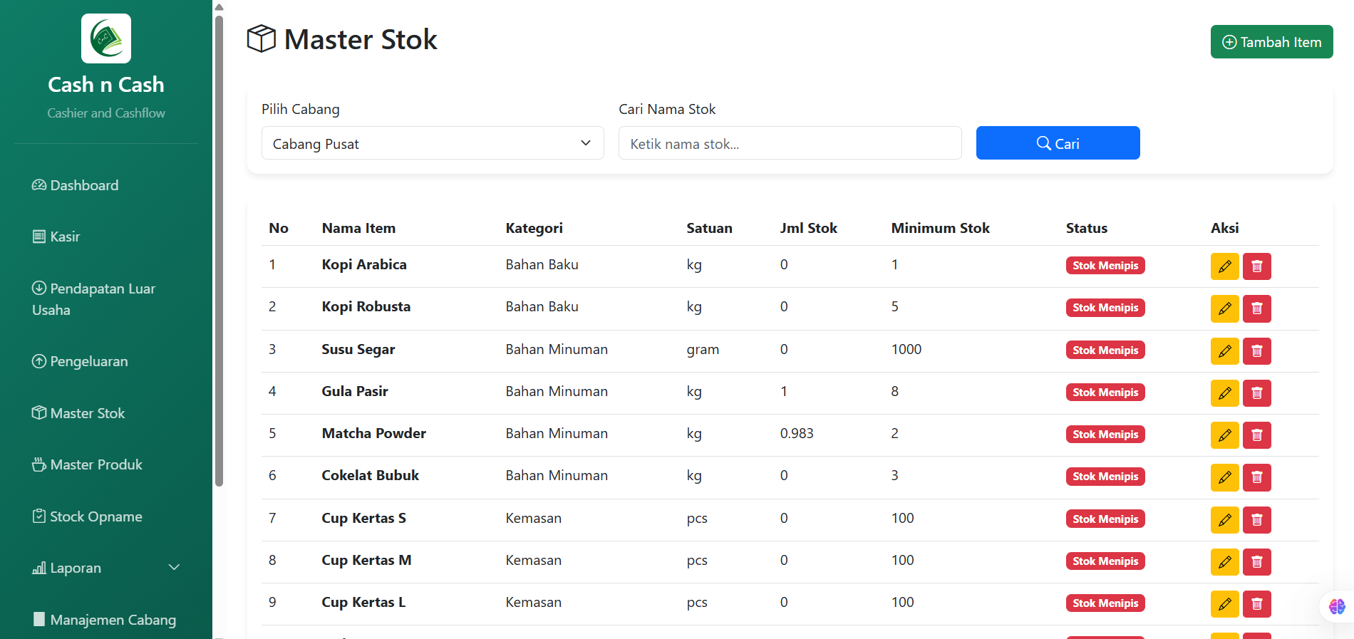The image size is (1354, 639).
Task: Click the Nama Item column header
Action: (x=358, y=228)
